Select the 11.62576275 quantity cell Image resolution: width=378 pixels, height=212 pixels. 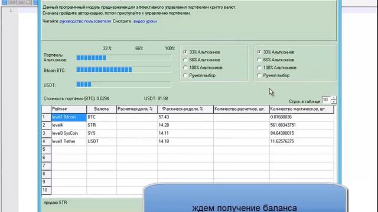[302, 141]
